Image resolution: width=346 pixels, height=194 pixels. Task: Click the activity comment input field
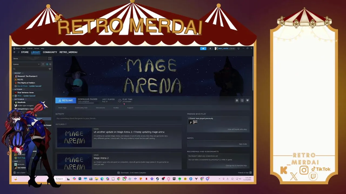[118, 119]
